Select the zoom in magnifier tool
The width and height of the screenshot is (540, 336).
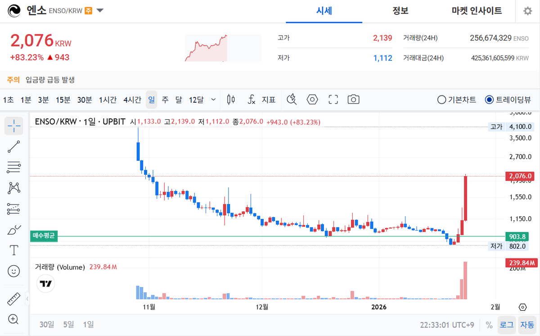(14, 319)
